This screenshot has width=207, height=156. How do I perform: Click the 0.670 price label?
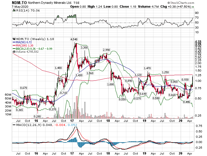[24, 88]
